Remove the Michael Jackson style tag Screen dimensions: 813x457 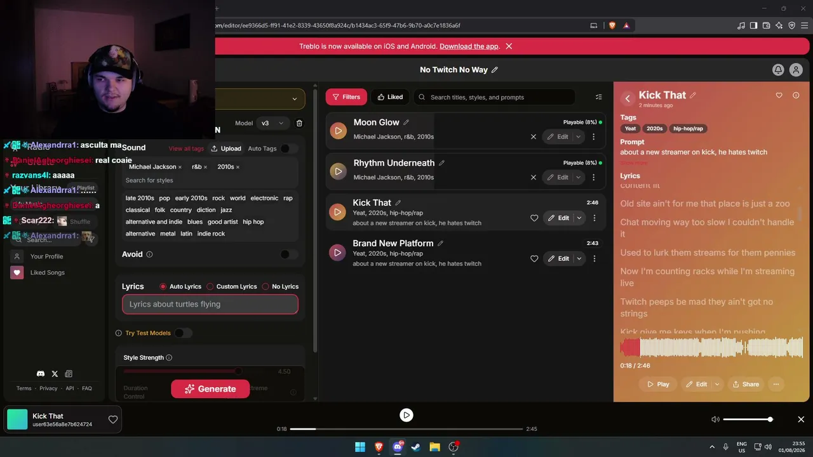[180, 167]
